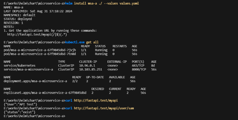Click cluster IP '10.96.0.1'
The image size is (238, 120).
coord(87,65)
